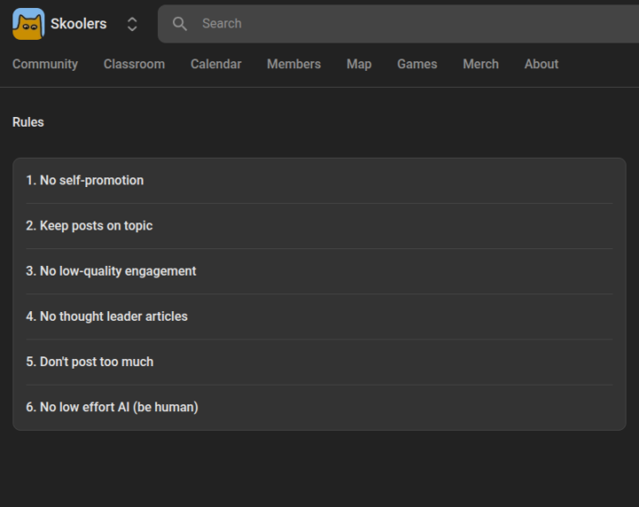Viewport: 639px width, 507px height.
Task: View the Members tab
Action: point(294,64)
